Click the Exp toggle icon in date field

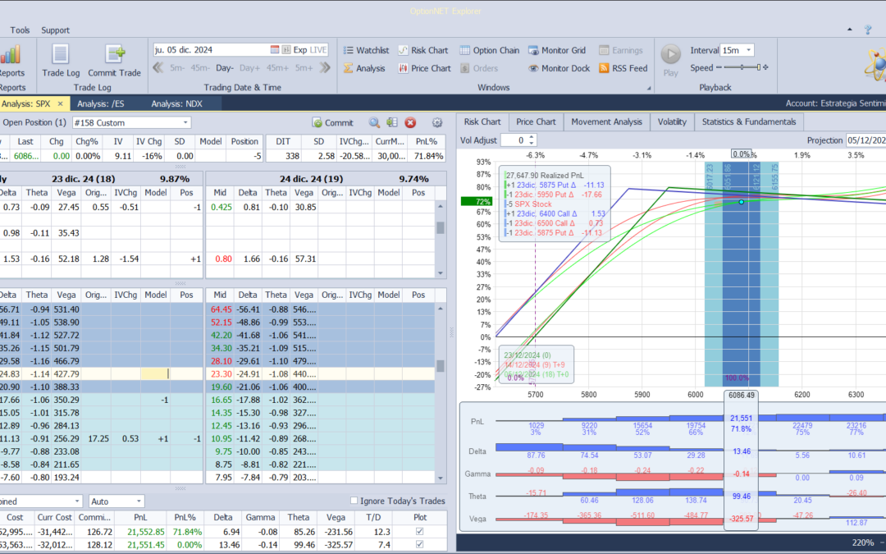coord(286,50)
